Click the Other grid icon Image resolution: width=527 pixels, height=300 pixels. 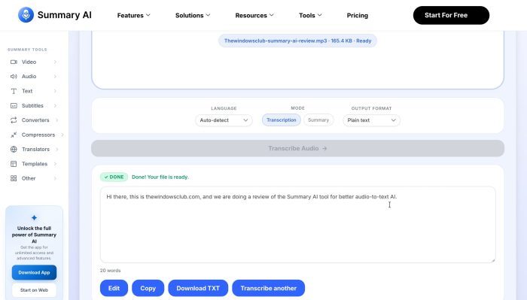14,178
